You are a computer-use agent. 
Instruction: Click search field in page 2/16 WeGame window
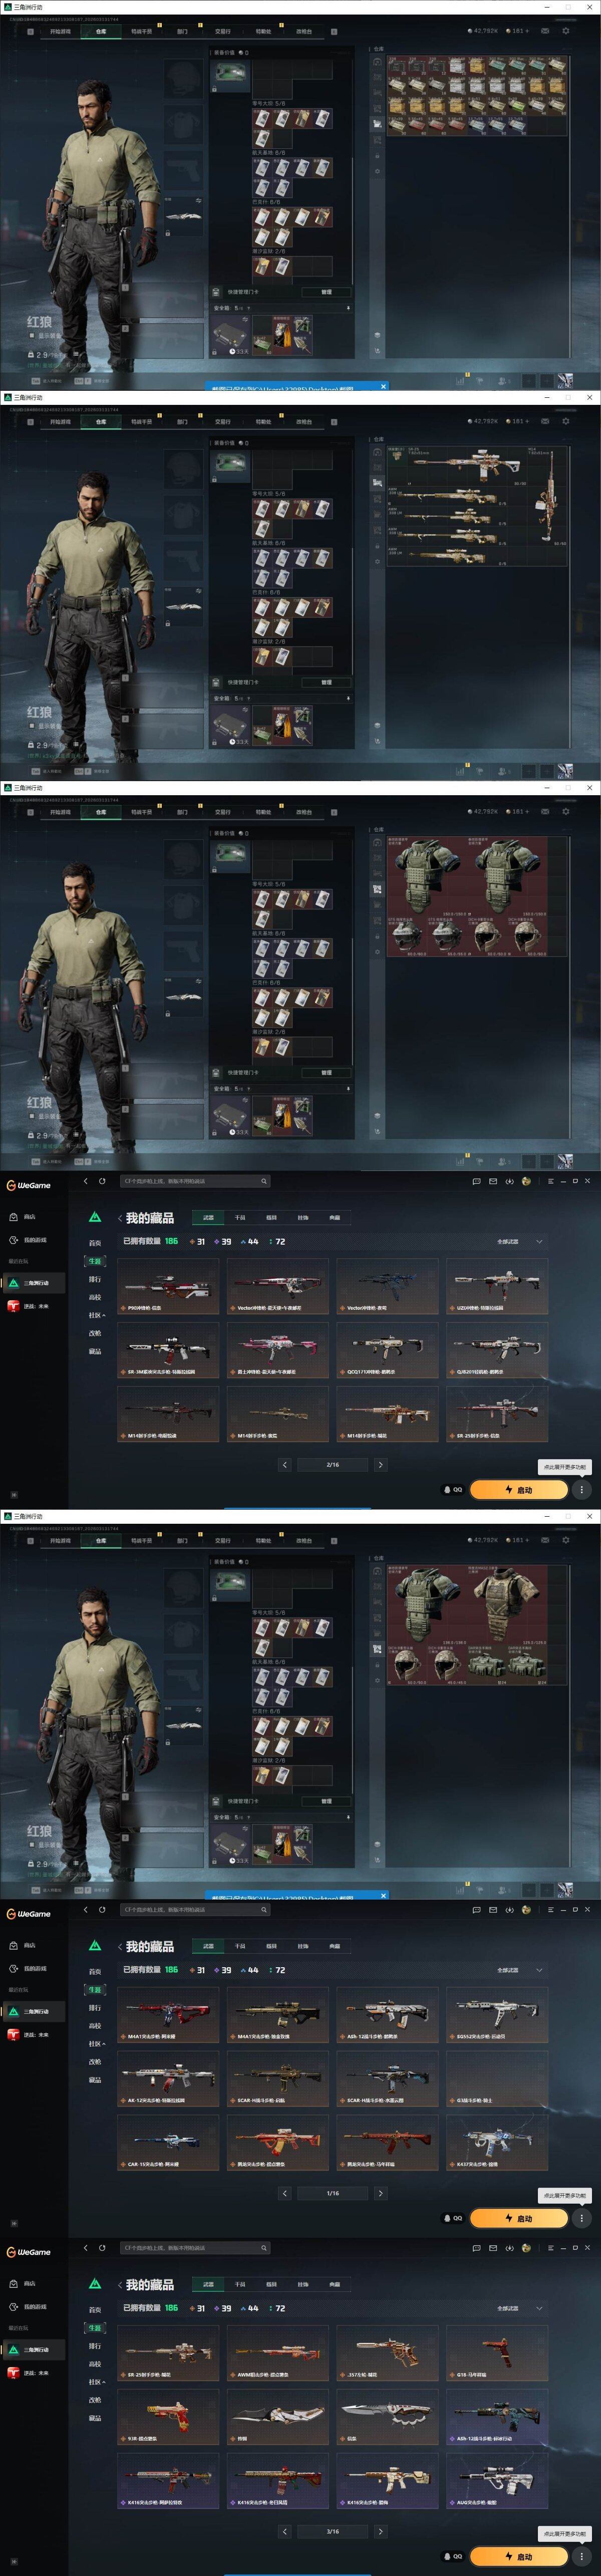tap(195, 1181)
